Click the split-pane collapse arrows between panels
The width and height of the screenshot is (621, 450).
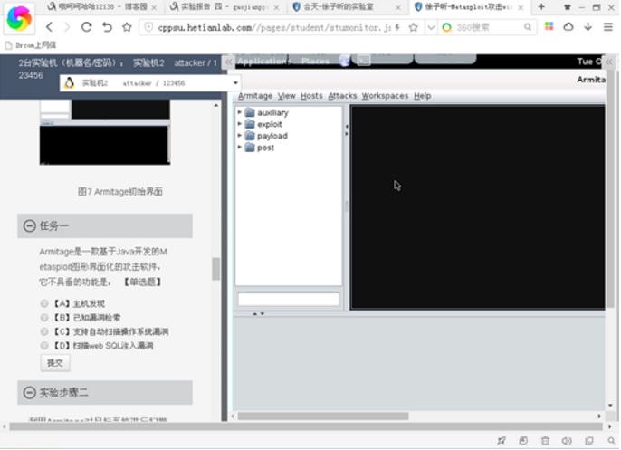(x=347, y=130)
